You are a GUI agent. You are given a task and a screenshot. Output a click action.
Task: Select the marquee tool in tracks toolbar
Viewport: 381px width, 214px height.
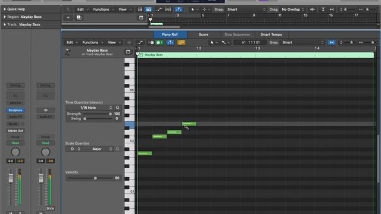[x=204, y=10]
